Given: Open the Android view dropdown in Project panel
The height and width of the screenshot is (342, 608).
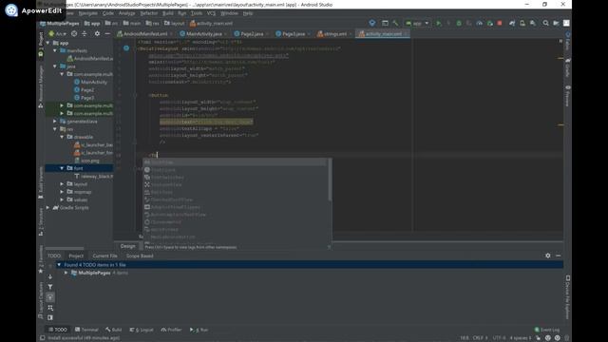Looking at the screenshot, I should click(x=58, y=34).
